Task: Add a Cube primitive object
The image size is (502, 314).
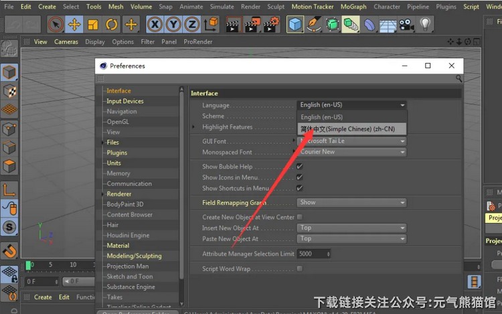Action: 295,25
